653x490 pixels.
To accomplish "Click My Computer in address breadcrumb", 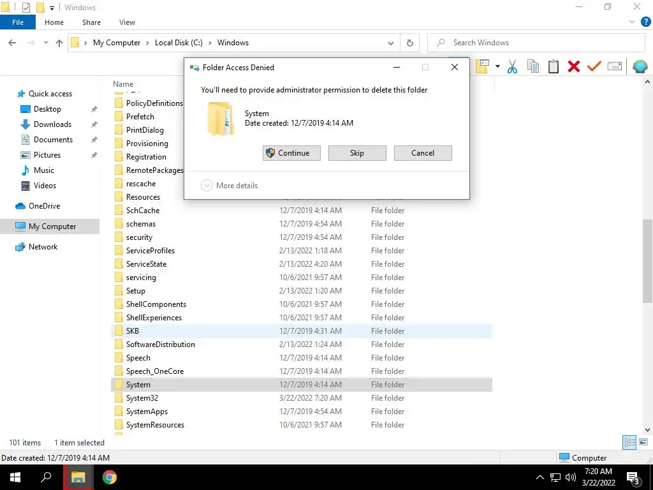I will click(117, 43).
